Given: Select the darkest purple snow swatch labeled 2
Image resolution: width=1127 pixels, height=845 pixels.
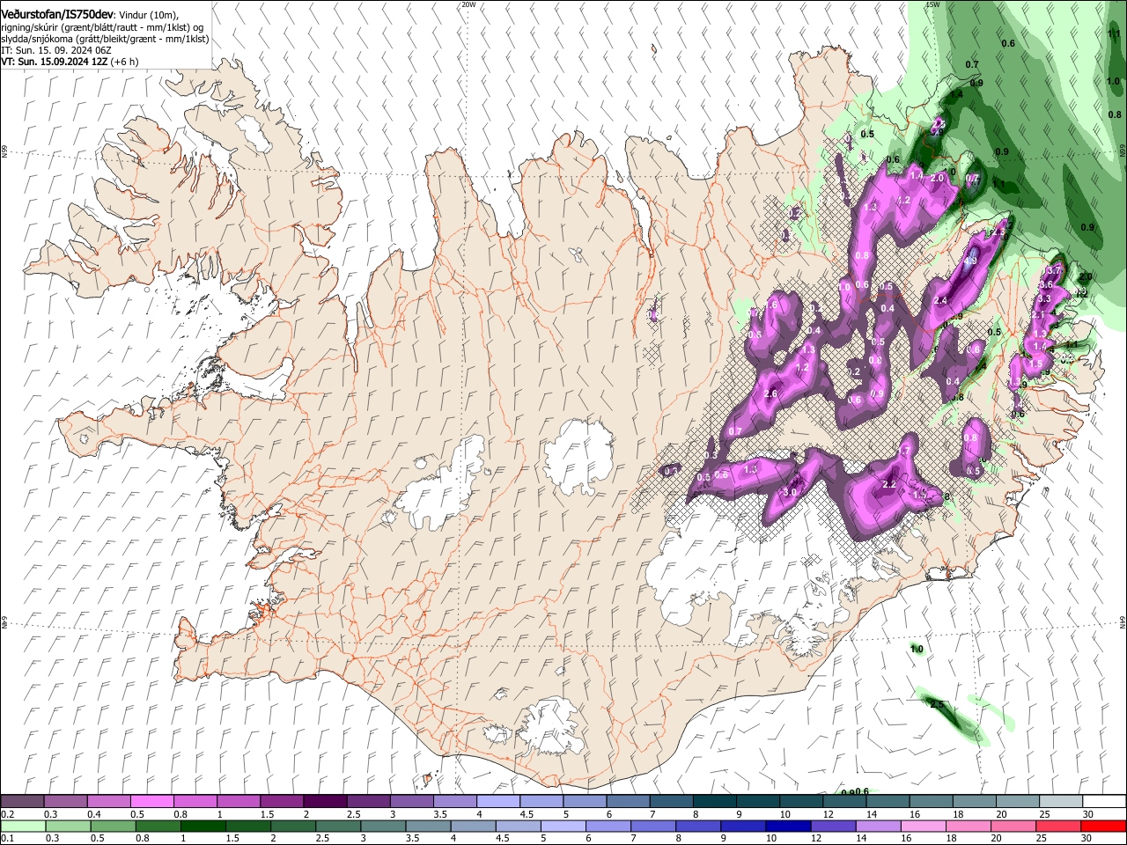Looking at the screenshot, I should coord(325,802).
